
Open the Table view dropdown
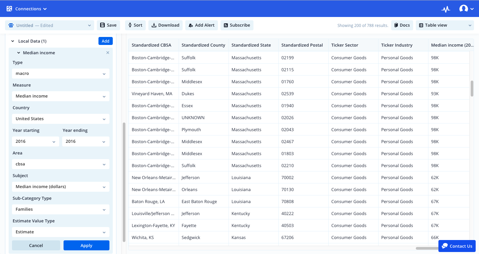pos(445,25)
